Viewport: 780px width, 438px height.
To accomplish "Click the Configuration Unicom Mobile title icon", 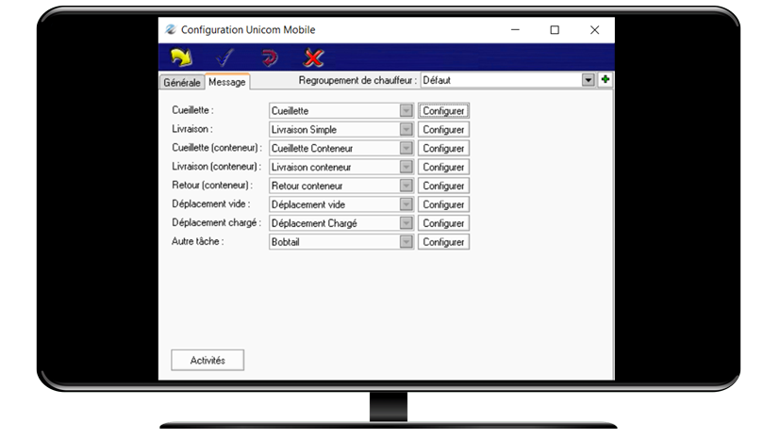I will (171, 30).
